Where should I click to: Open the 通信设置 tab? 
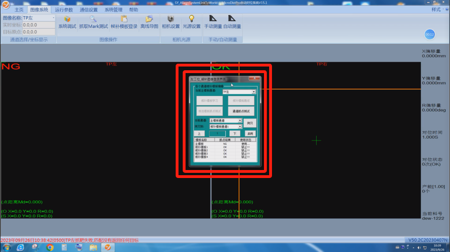(89, 9)
